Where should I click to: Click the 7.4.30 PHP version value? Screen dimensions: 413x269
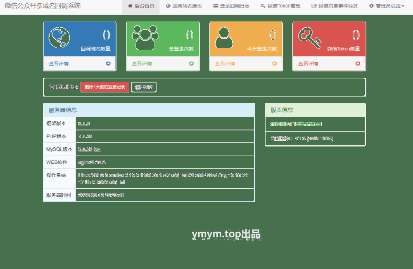click(85, 136)
